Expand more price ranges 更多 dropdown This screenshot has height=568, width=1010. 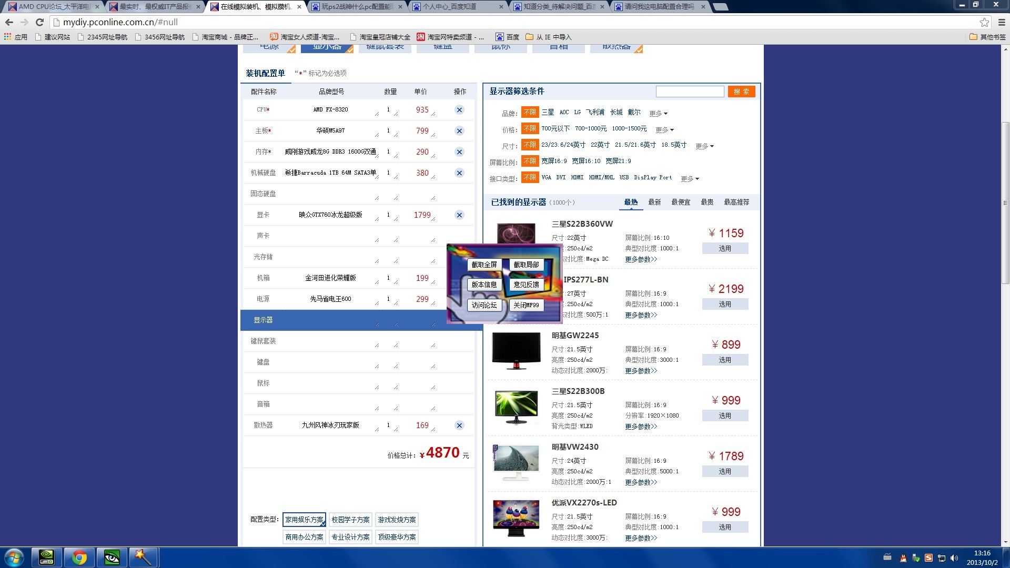[x=664, y=130]
